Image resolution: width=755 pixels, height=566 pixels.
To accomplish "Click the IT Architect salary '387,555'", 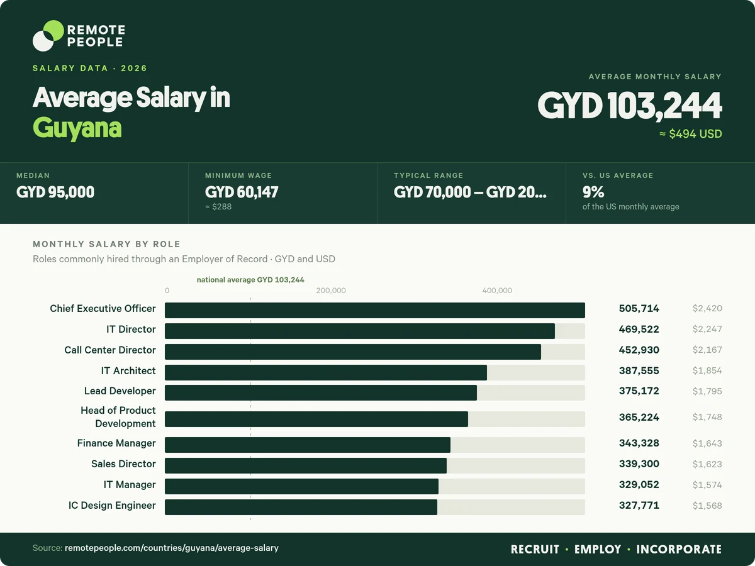I will 639,371.
